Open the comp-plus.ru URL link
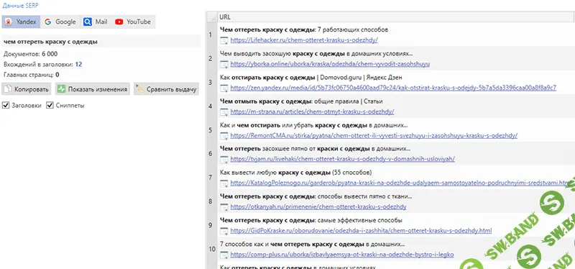Screen dimensions: 575x269 pos(342,255)
